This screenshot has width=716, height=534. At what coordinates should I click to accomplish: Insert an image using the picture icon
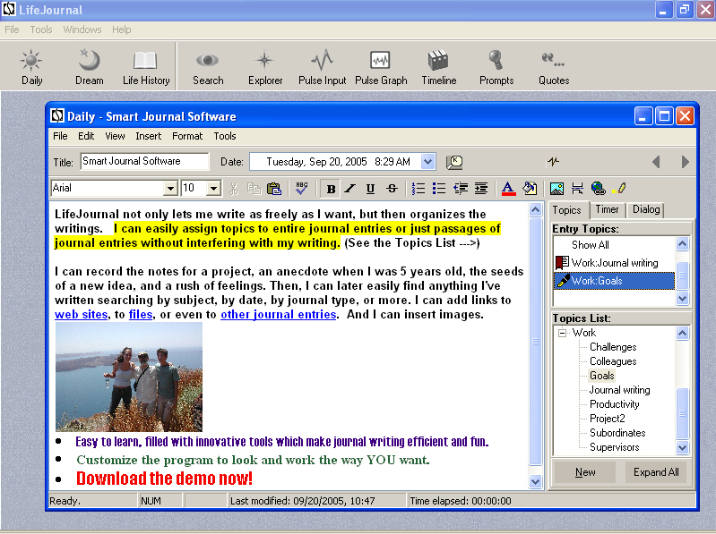[556, 188]
